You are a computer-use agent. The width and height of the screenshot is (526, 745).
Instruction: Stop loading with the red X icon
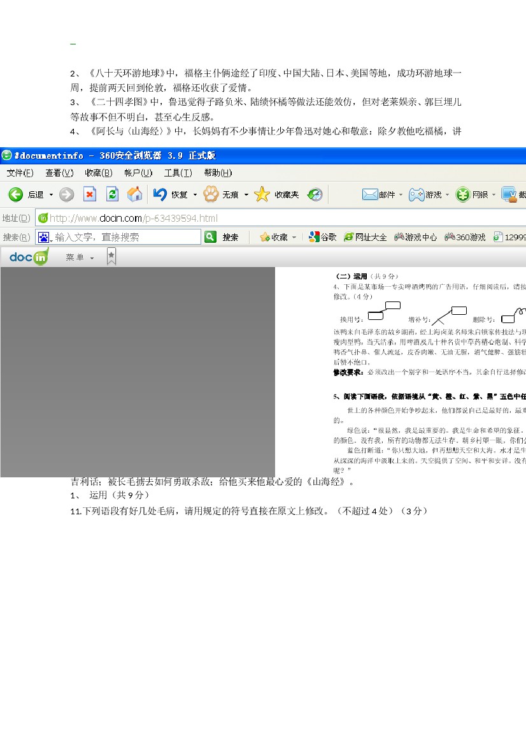click(x=90, y=194)
